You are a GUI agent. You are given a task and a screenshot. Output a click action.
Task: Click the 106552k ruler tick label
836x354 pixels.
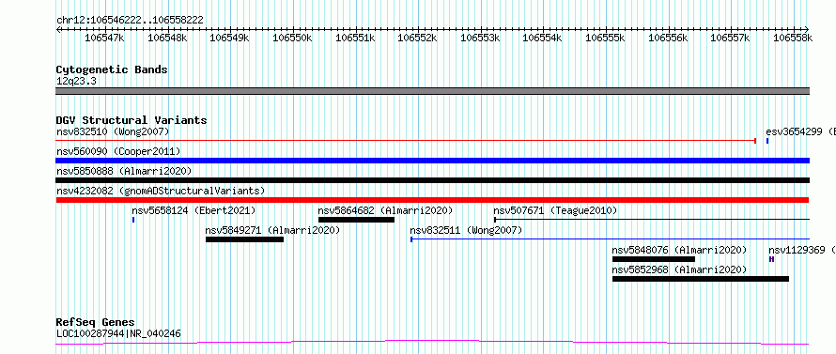pyautogui.click(x=418, y=38)
